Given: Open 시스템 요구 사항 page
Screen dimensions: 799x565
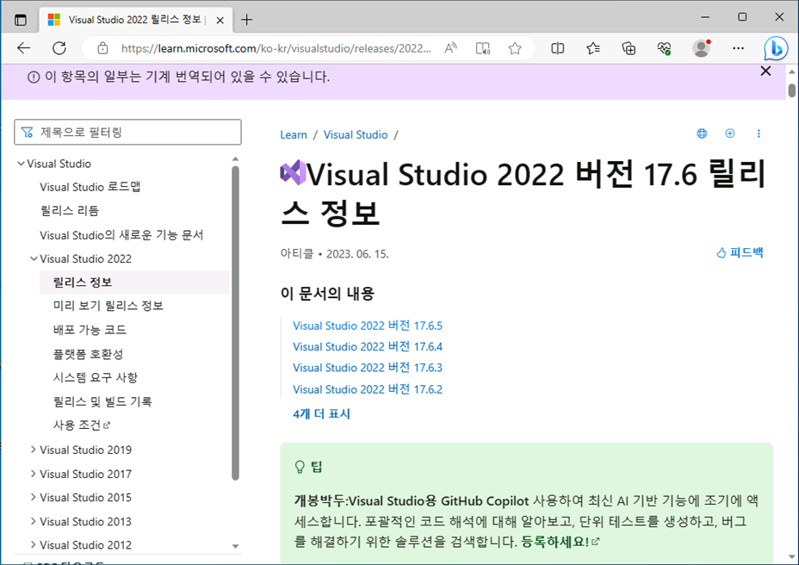Looking at the screenshot, I should click(x=96, y=377).
